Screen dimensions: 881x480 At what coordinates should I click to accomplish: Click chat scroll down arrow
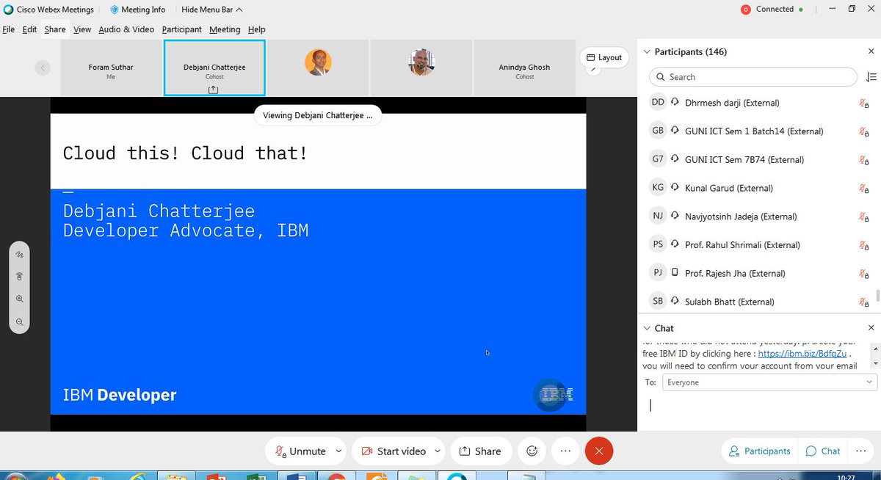coord(875,363)
